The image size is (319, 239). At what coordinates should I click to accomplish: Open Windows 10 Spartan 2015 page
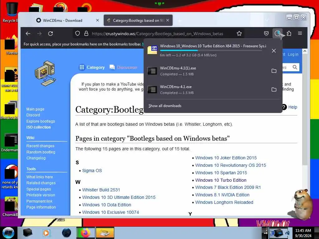[221, 173]
